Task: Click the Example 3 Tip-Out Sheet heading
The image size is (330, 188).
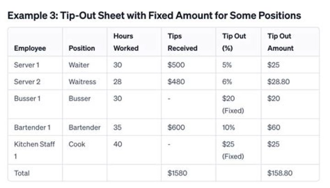Action: pyautogui.click(x=154, y=16)
